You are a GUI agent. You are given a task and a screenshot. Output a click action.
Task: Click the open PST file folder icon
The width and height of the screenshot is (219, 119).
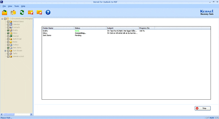click(5, 13)
